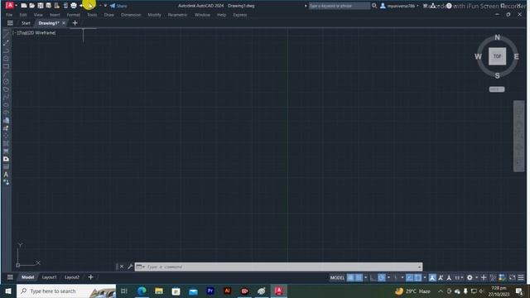Screen dimensions: 530x298
Task: Toggle Object Snap Tracking in the status bar
Action: tap(409, 278)
